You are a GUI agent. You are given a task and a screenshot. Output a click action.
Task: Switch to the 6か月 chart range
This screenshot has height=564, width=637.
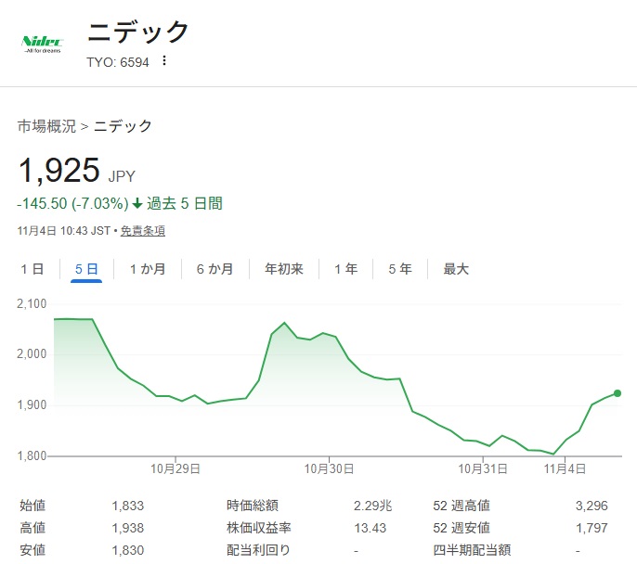(x=214, y=269)
